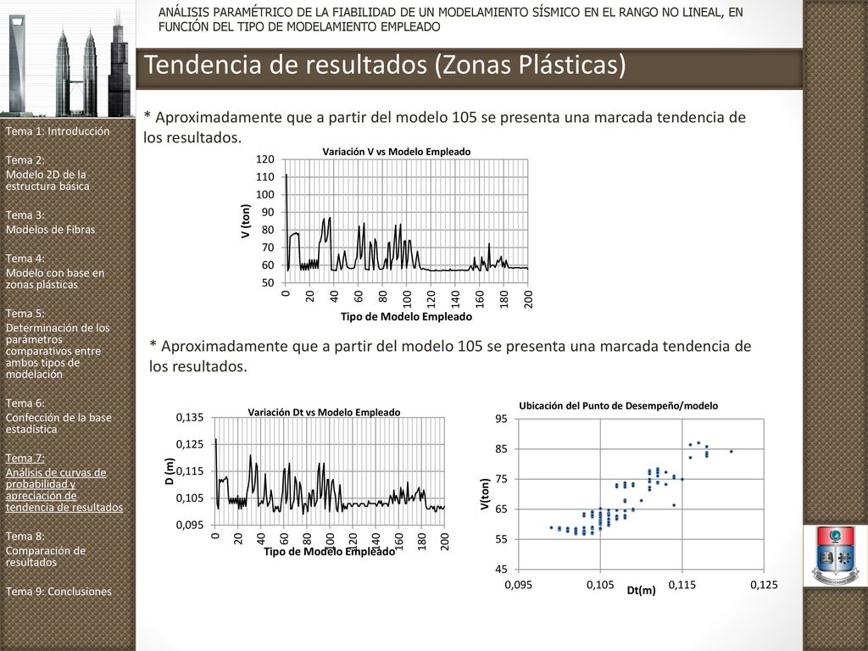Click the '95' y-axis value on scatter chart
The width and height of the screenshot is (868, 651).
(502, 419)
